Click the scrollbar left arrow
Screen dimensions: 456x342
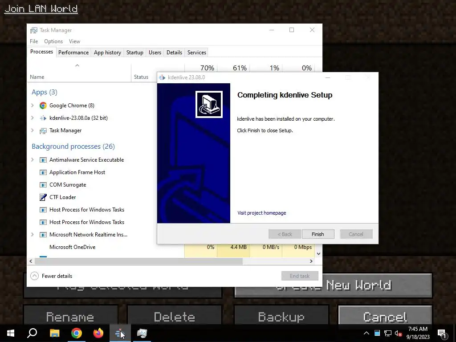(x=31, y=261)
